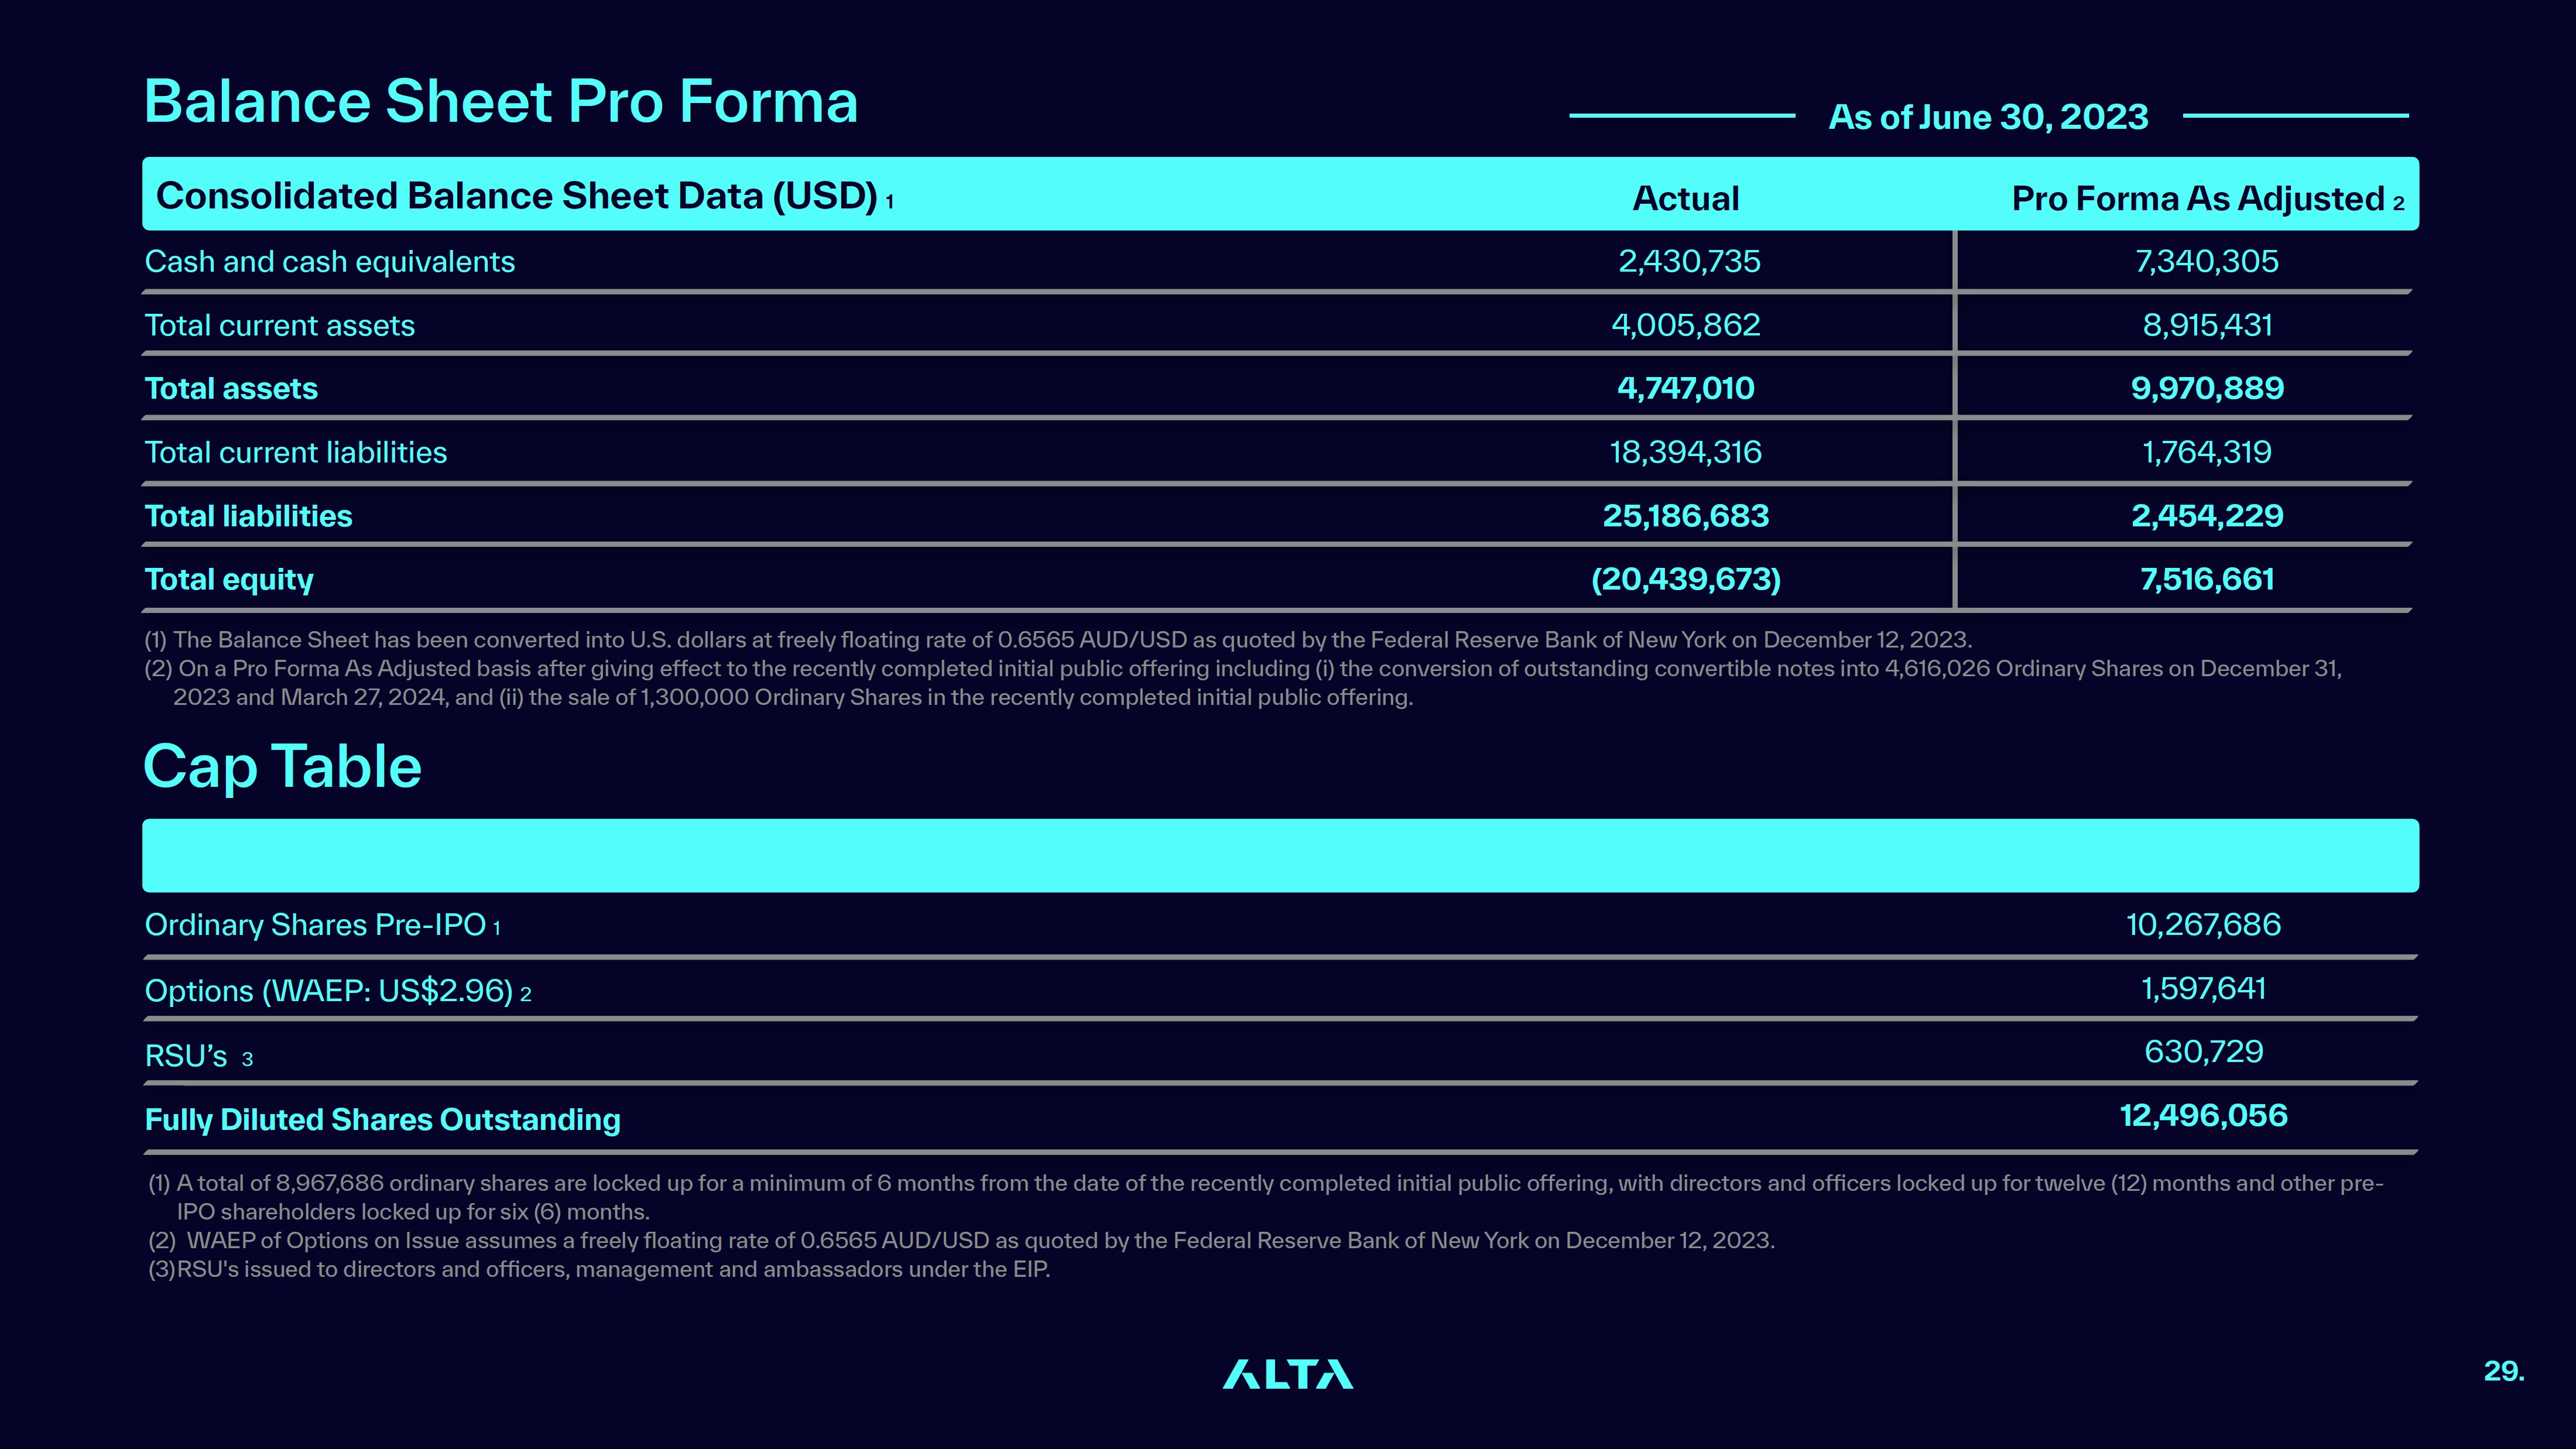Click the ALTA logo at the bottom
This screenshot has height=1449, width=2576.
click(x=1288, y=1374)
